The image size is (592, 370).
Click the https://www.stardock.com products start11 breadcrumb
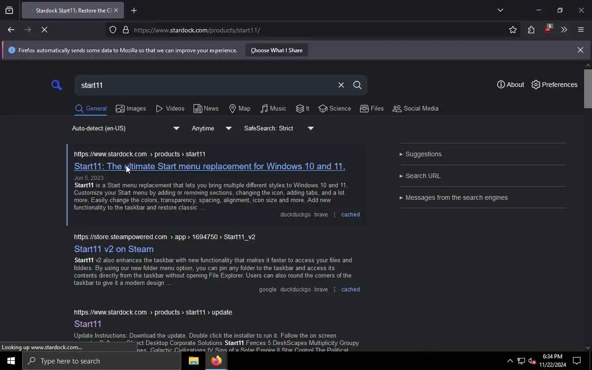(140, 154)
